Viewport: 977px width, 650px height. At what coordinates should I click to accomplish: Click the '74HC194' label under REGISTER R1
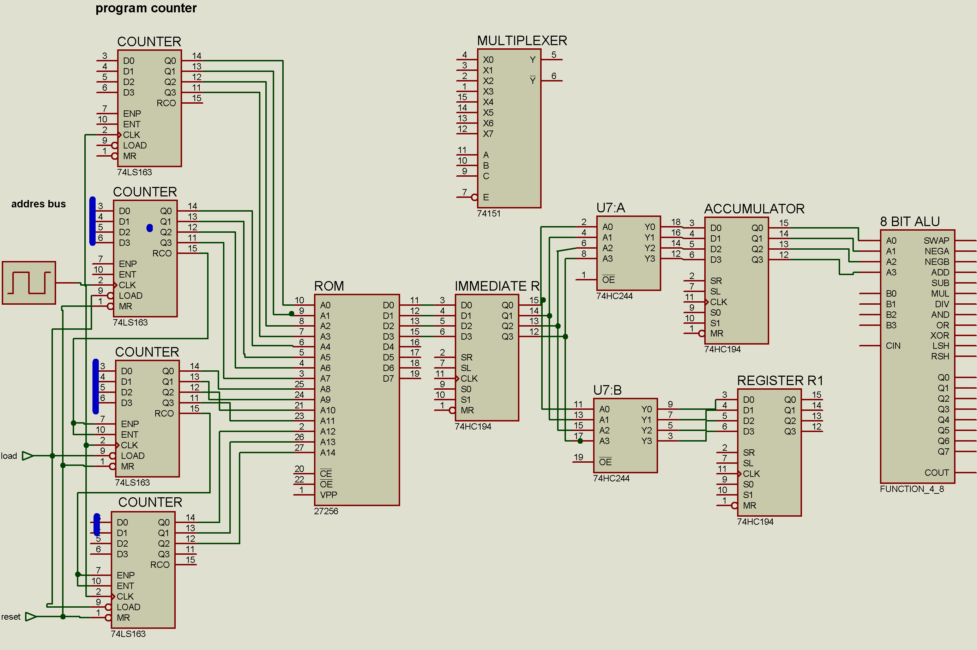755,522
